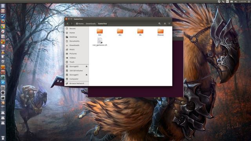Eject the Storage01 drive
Image resolution: width=251 pixels, height=141 pixels.
[86, 75]
